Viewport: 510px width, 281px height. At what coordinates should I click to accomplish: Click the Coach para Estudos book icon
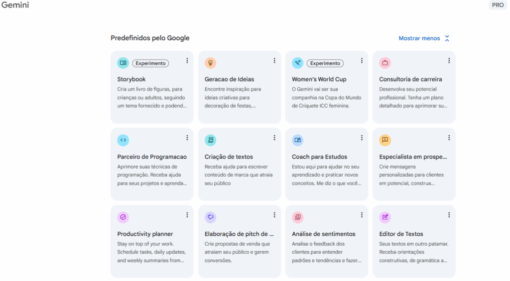click(297, 140)
